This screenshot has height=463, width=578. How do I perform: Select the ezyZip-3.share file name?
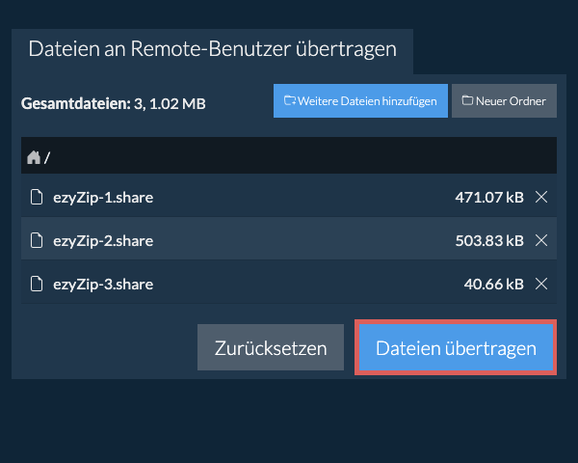coord(103,285)
